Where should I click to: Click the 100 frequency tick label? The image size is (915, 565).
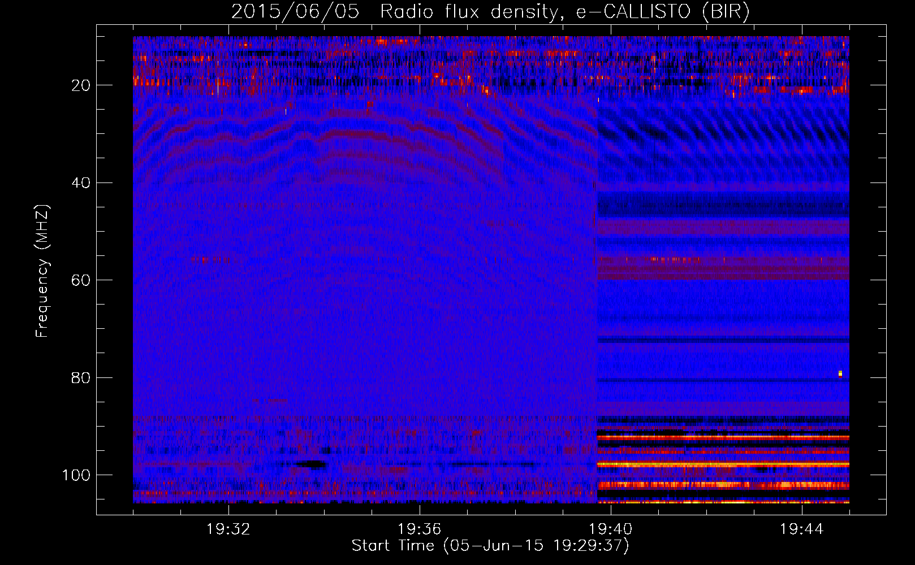point(76,475)
